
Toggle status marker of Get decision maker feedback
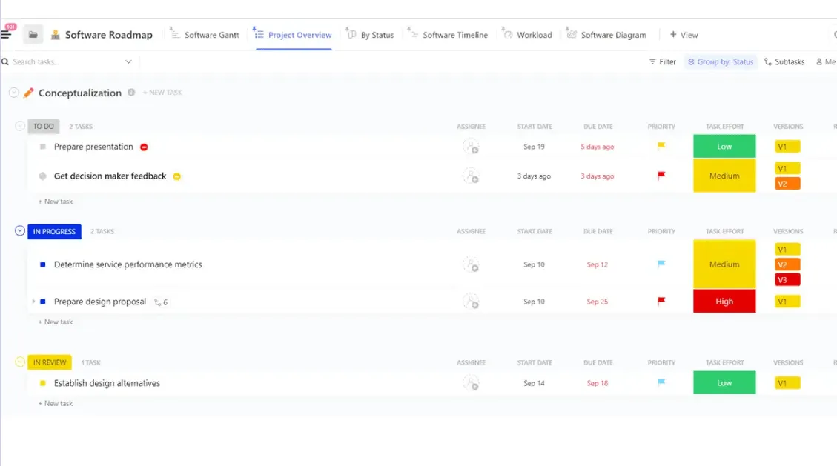[43, 176]
